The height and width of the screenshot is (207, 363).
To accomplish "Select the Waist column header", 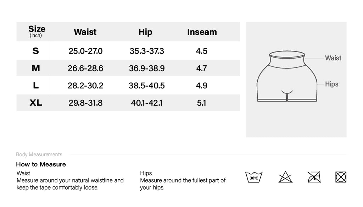I will [x=85, y=32].
